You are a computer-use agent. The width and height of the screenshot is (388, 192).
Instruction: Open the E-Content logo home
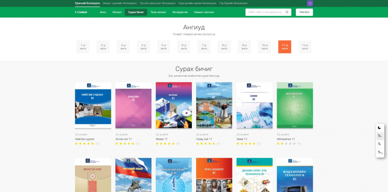pos(81,12)
